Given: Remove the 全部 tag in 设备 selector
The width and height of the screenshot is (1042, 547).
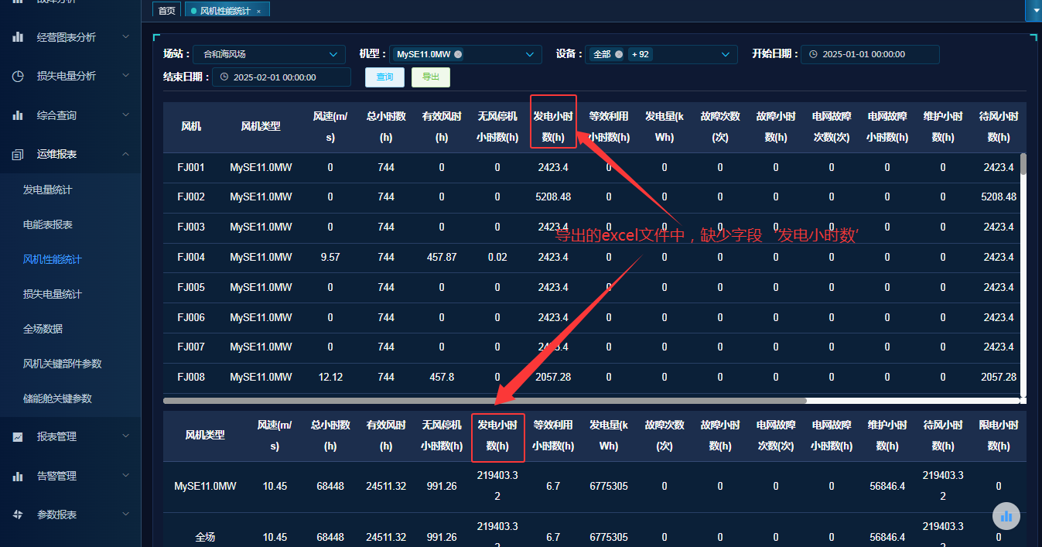Looking at the screenshot, I should 619,54.
